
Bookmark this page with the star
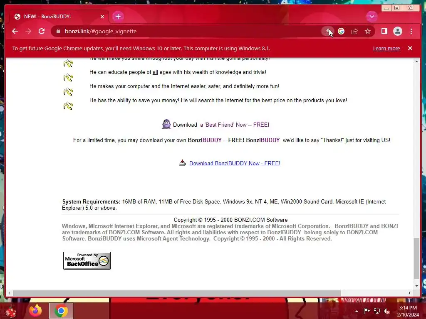click(368, 31)
